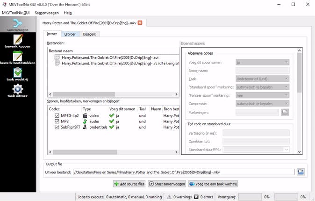
Task: Click the Naam column header
Action: [156, 109]
